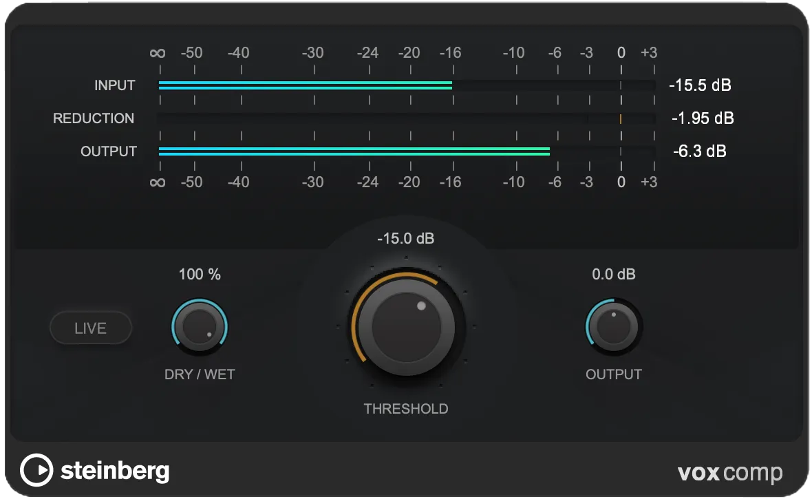
Task: Click the 0.0 dB output value field
Action: click(613, 275)
